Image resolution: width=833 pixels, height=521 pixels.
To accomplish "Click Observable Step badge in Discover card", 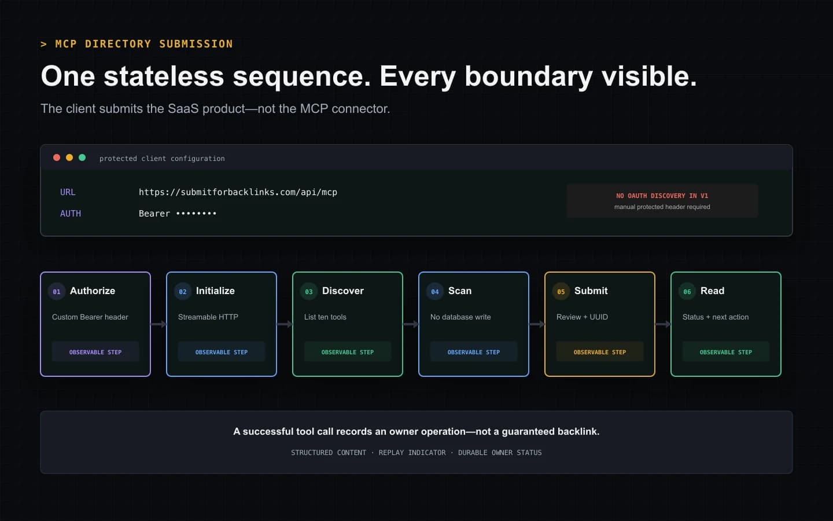I will [x=348, y=352].
